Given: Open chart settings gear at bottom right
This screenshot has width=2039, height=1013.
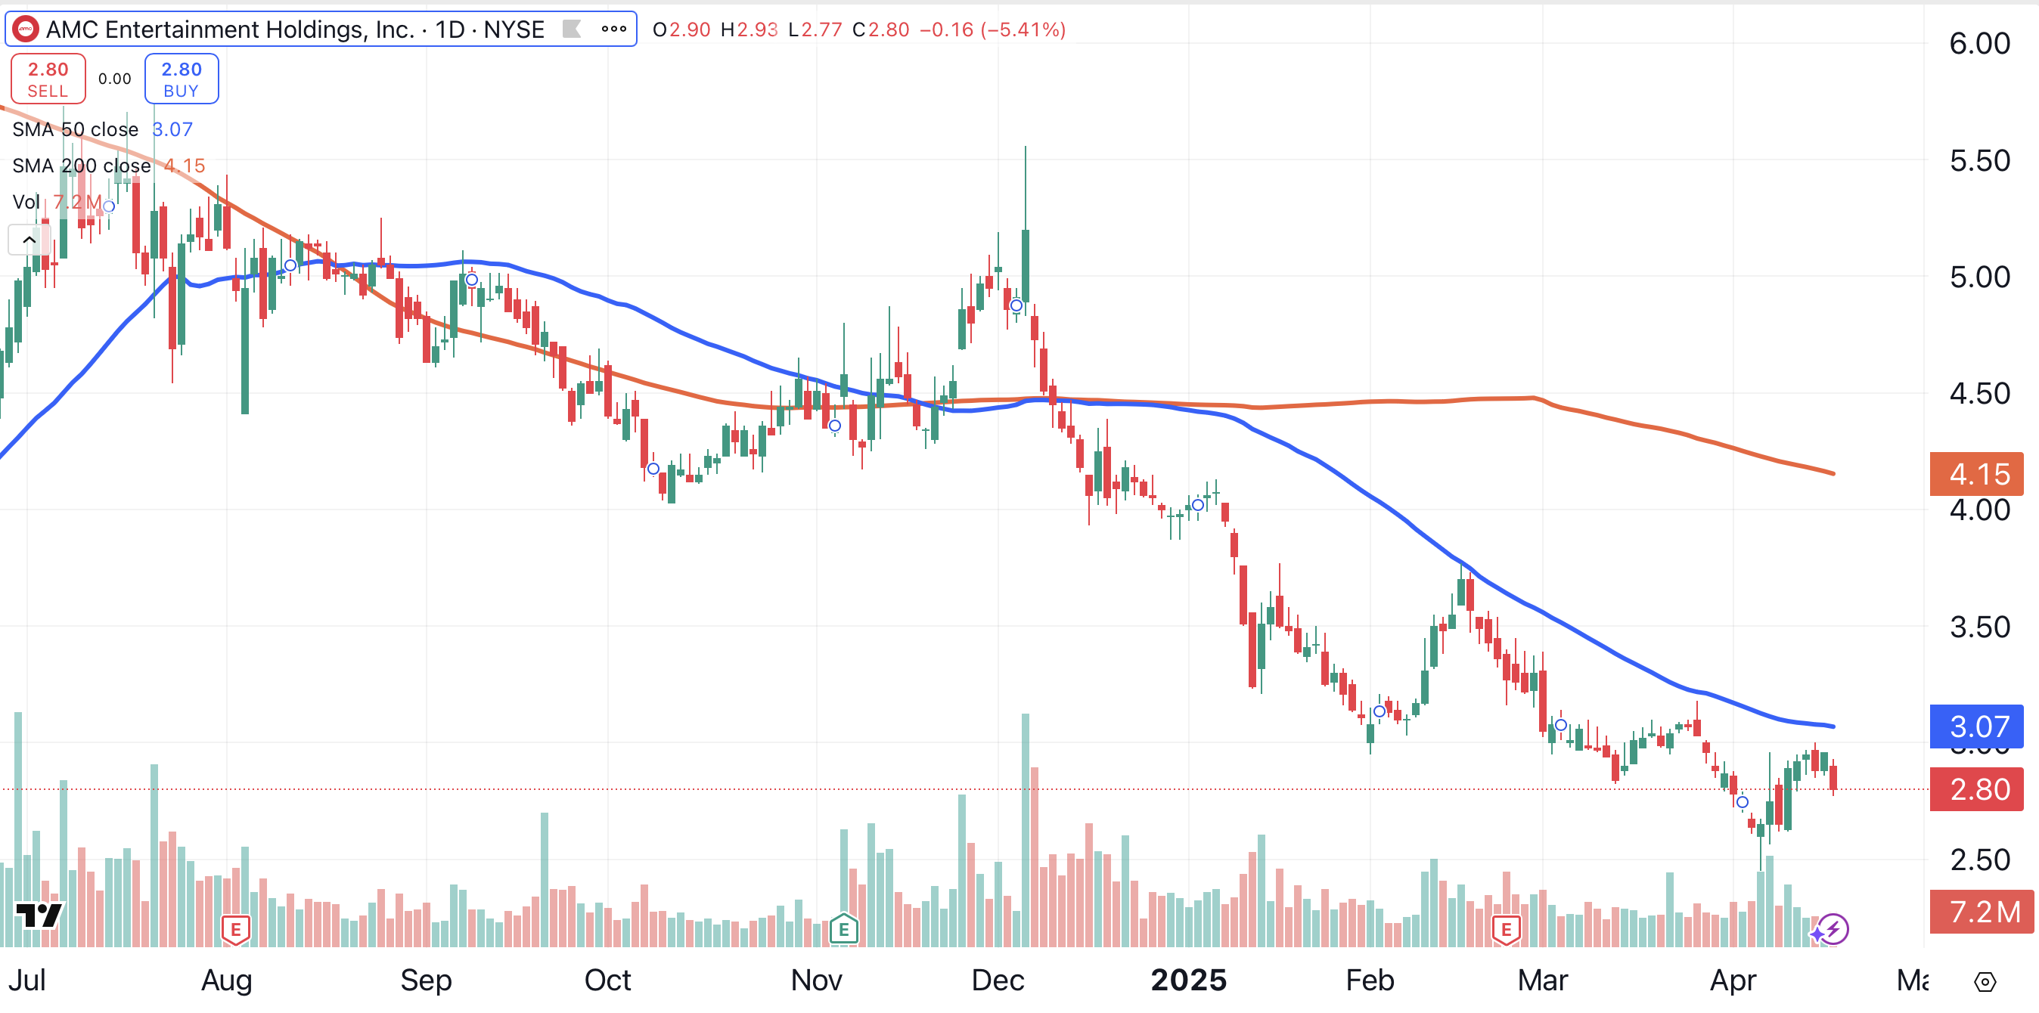Looking at the screenshot, I should (x=1985, y=982).
